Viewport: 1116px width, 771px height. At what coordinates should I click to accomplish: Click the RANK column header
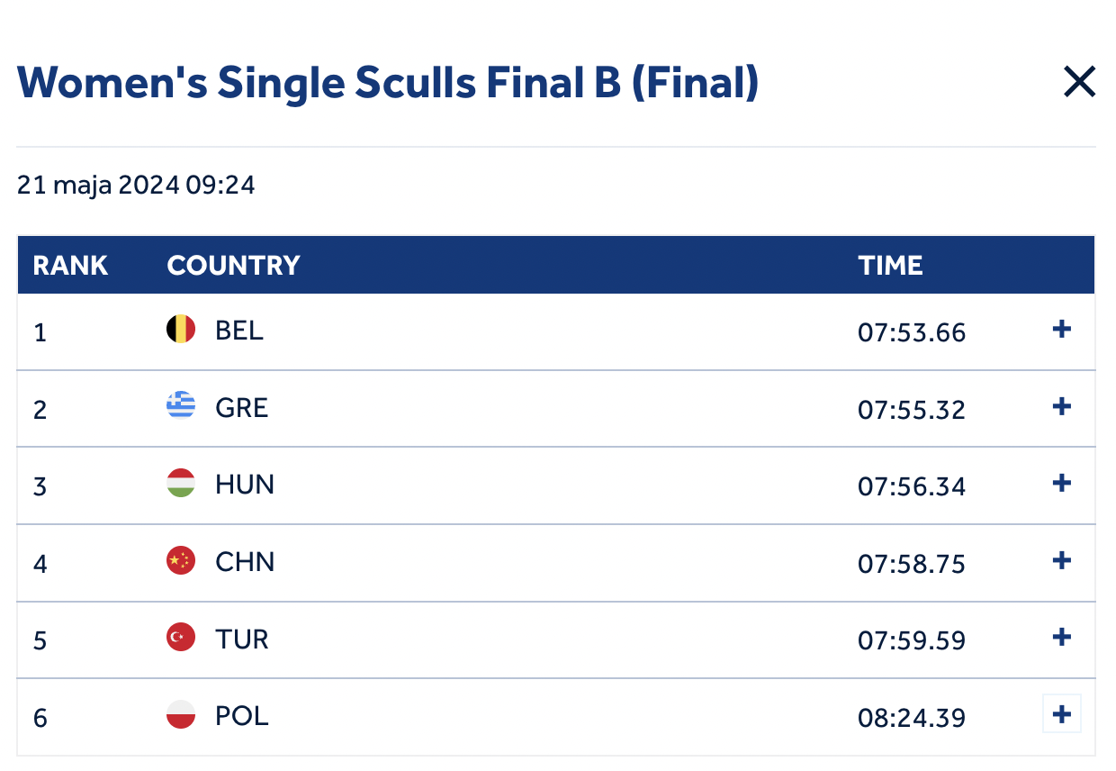tap(70, 266)
